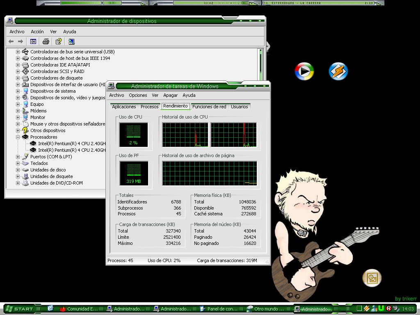Click status bar 'Carga de transacciones: 319M'
420x315 pixels.
point(227,260)
